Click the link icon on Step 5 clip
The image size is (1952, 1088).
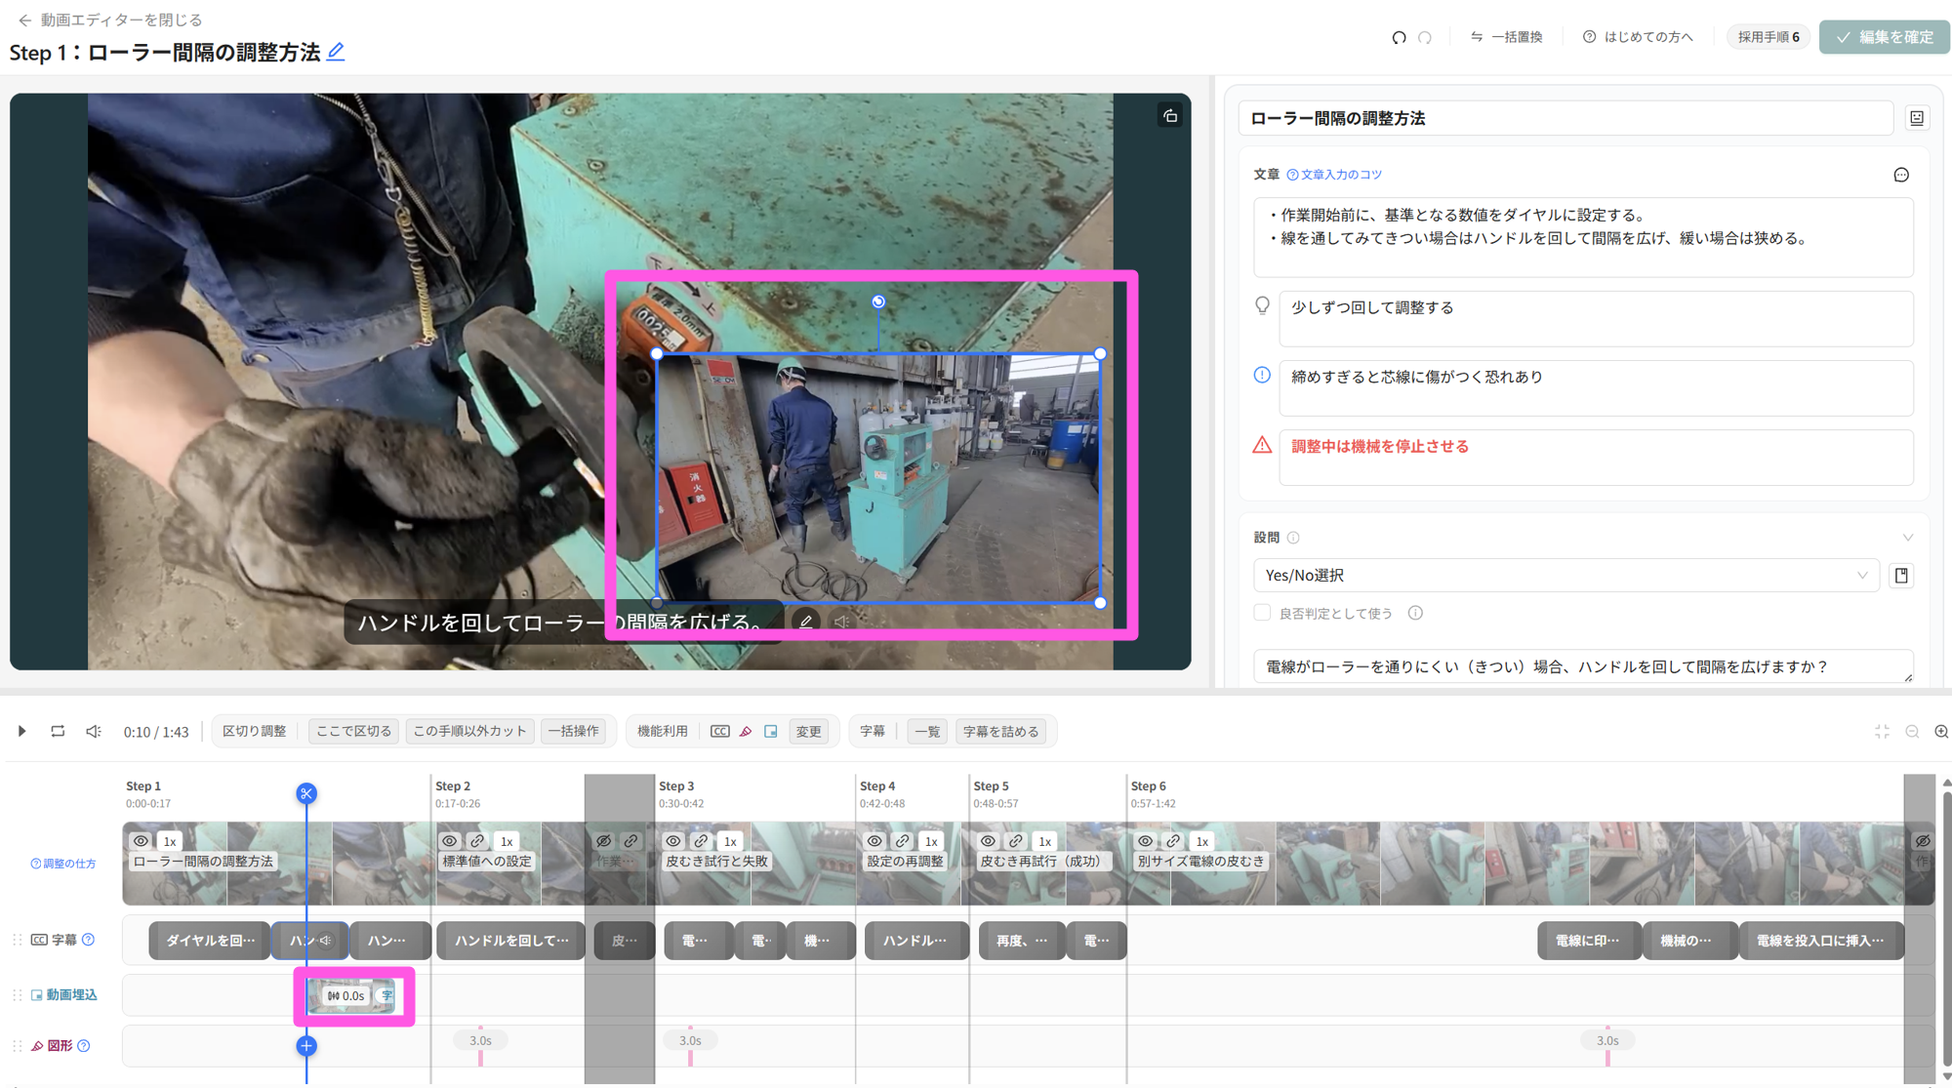1016,841
